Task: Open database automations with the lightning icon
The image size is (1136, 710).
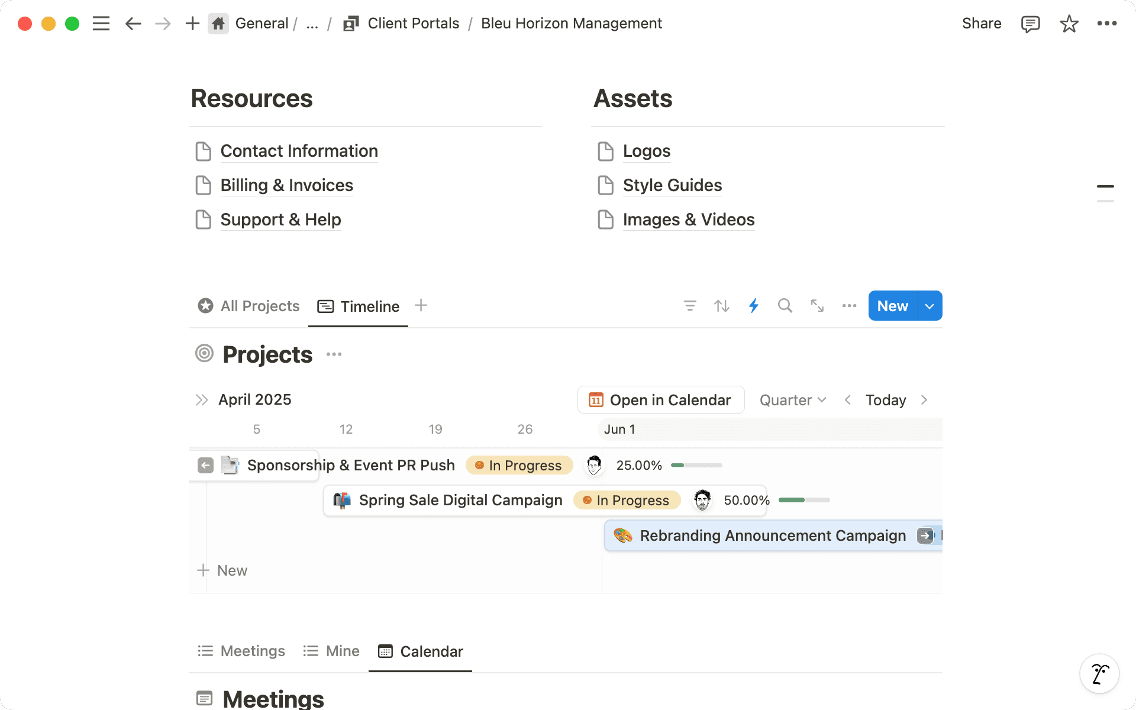Action: click(753, 306)
